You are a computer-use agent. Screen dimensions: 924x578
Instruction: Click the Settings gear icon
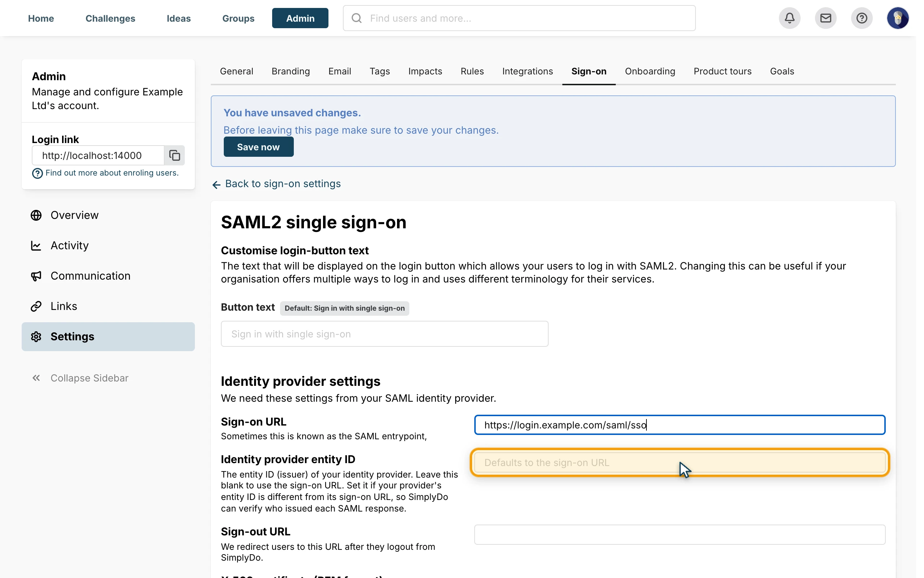point(36,336)
